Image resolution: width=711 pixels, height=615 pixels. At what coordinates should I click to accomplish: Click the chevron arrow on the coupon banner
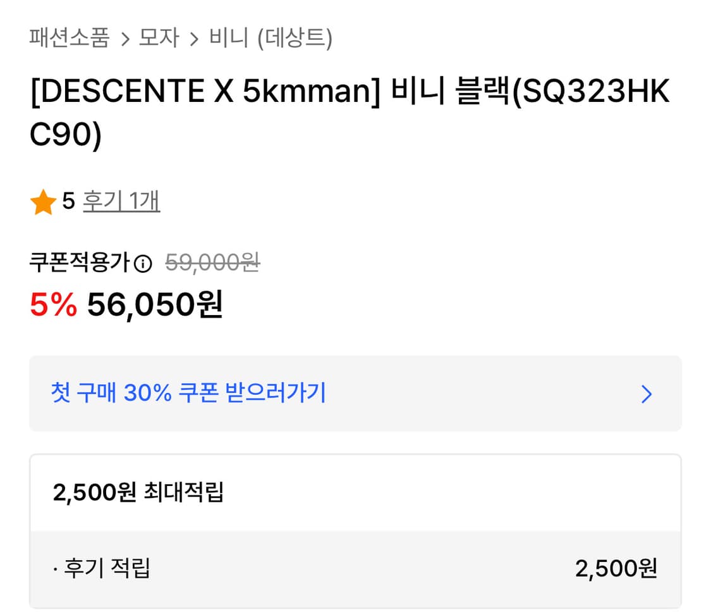(646, 394)
